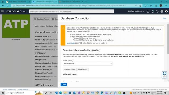Open the browser profile picture

pos(161,6)
